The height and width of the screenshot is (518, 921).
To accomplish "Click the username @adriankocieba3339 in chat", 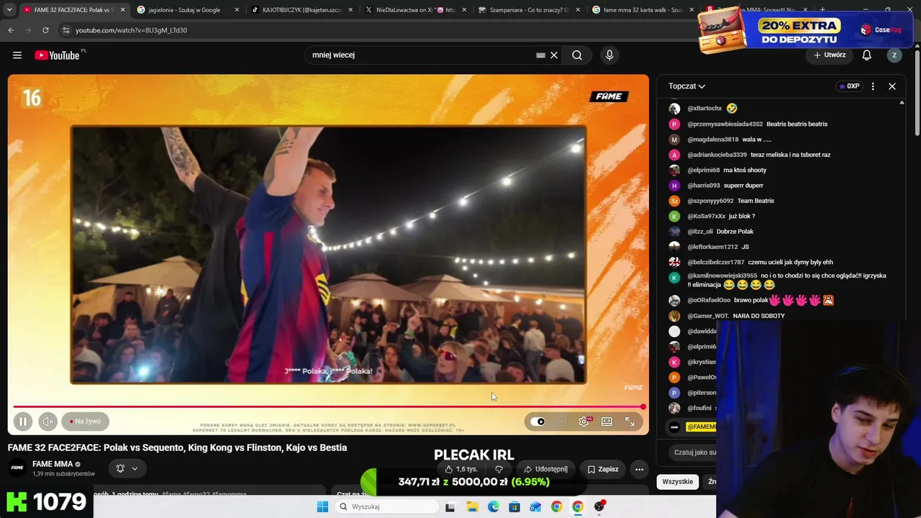I will coord(717,155).
